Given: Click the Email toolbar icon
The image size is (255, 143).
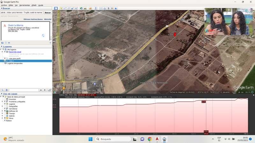Looking at the screenshot, I should pyautogui.click(x=101, y=8).
